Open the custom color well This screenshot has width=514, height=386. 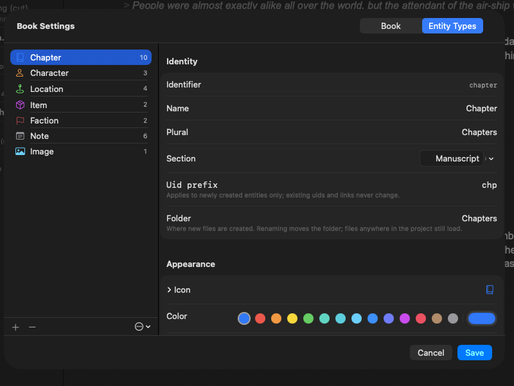pyautogui.click(x=481, y=318)
